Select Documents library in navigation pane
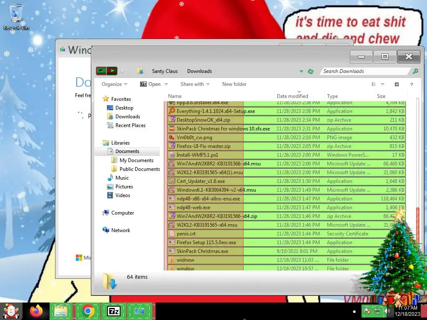427x320 pixels. tap(127, 151)
